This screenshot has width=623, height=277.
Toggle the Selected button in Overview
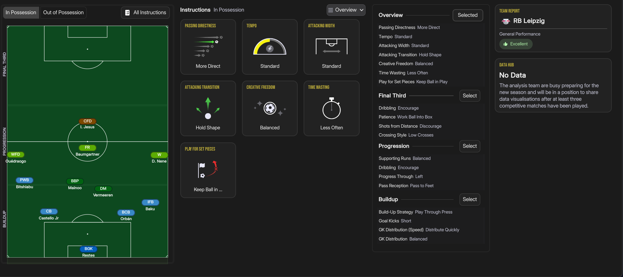pos(467,15)
